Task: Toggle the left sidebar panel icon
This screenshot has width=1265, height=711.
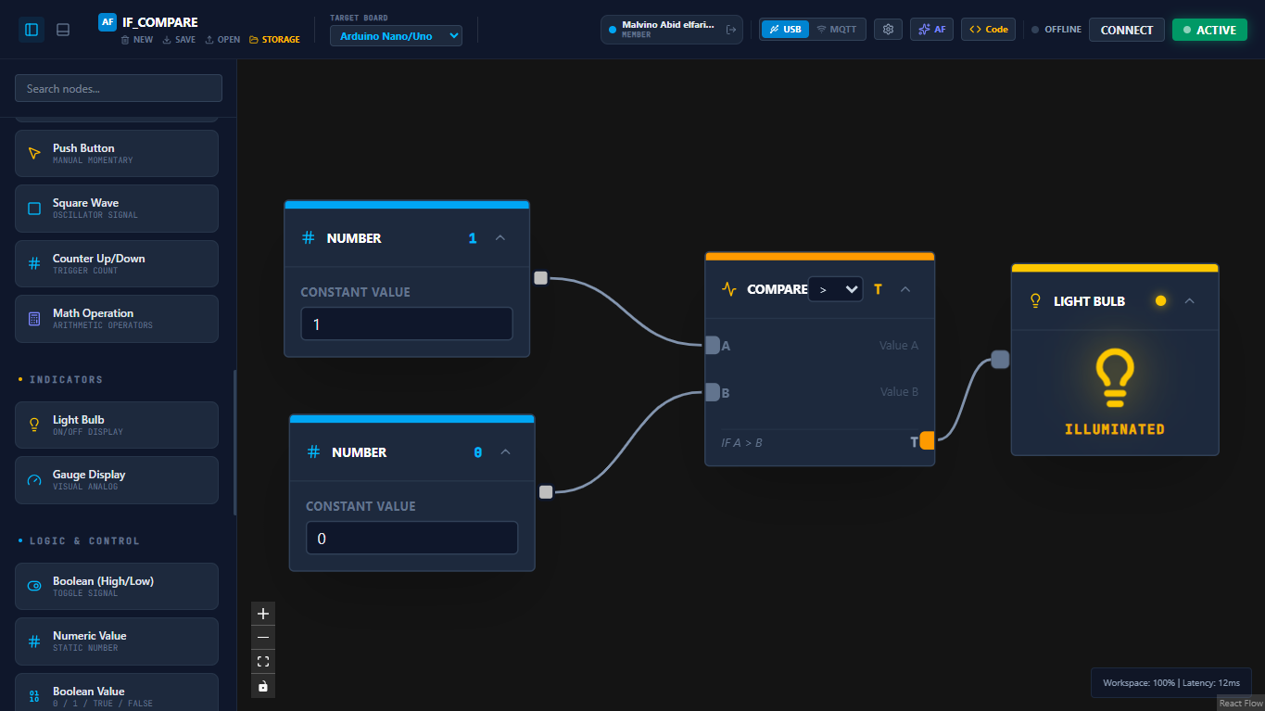Action: (x=32, y=30)
